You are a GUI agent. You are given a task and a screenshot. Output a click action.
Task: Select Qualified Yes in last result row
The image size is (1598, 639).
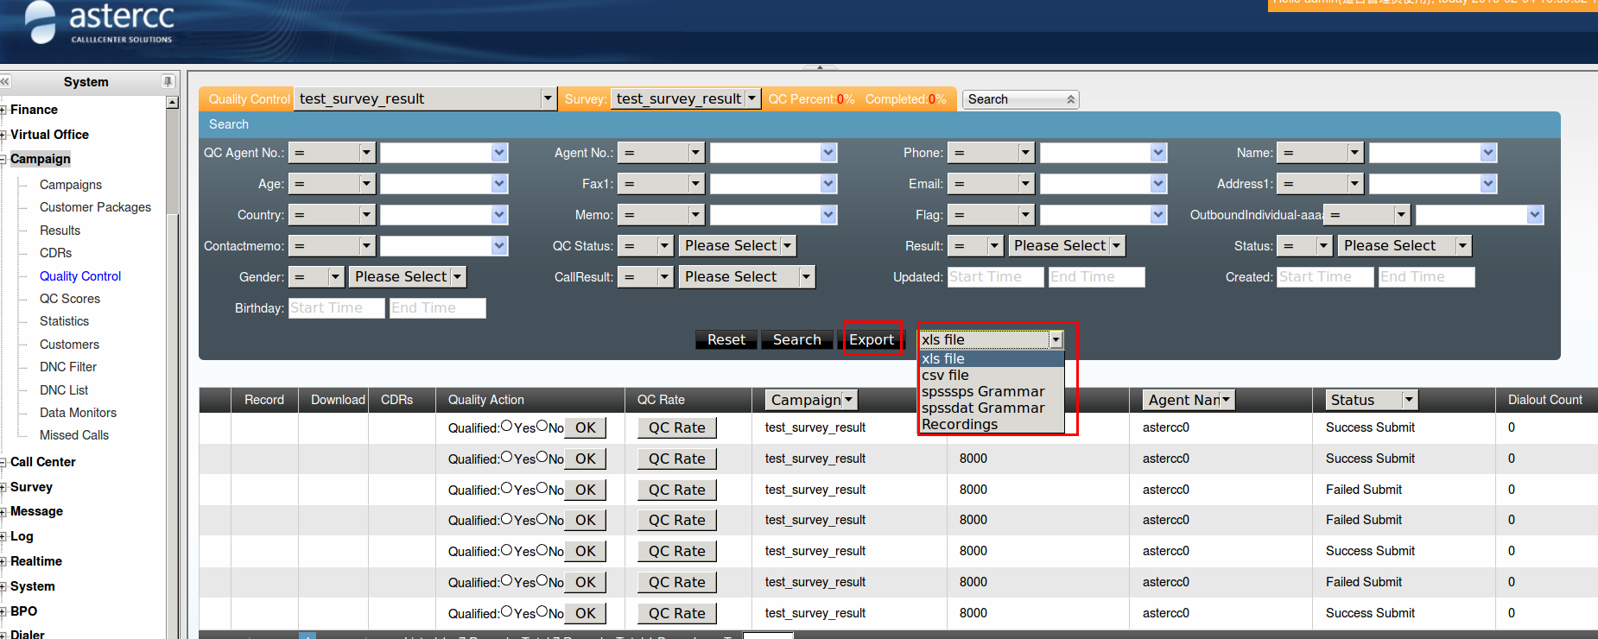point(507,612)
